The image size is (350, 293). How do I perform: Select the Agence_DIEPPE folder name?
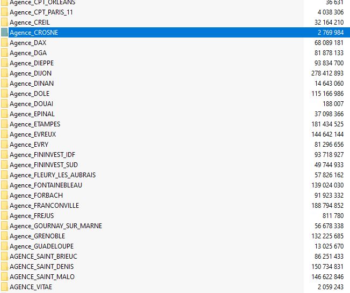click(x=32, y=63)
